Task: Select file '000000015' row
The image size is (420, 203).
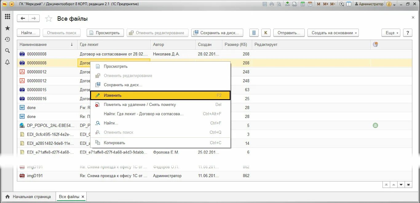Action: [x=214, y=90]
